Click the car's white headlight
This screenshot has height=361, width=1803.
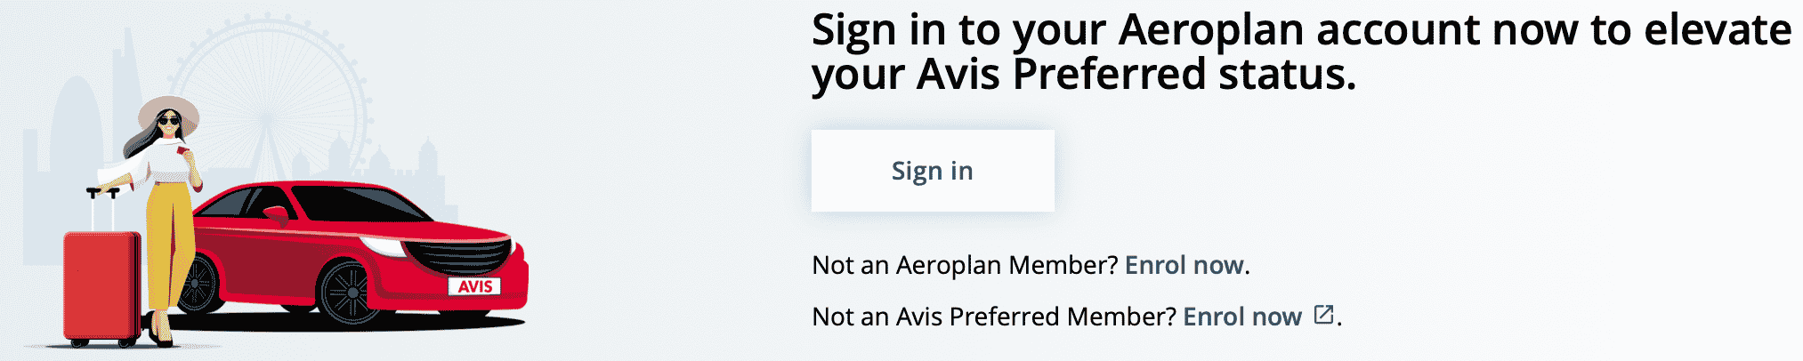(x=384, y=245)
